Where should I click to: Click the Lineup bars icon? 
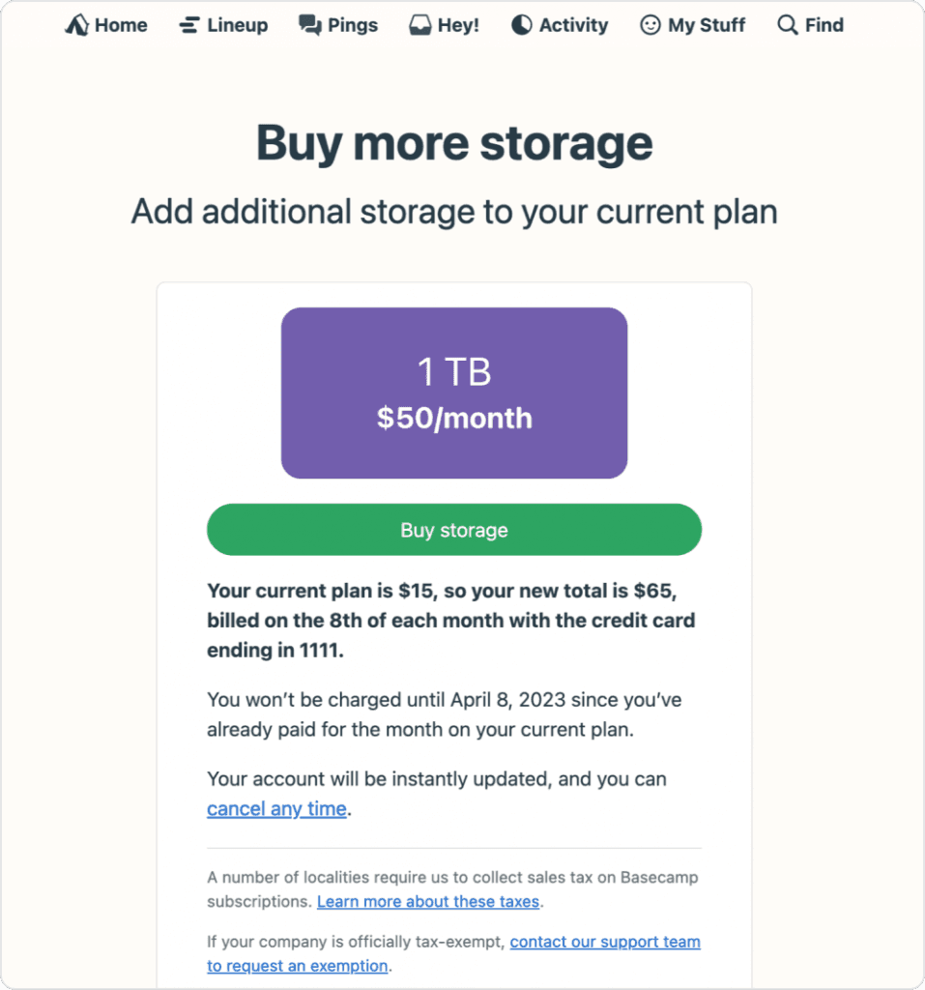[189, 26]
